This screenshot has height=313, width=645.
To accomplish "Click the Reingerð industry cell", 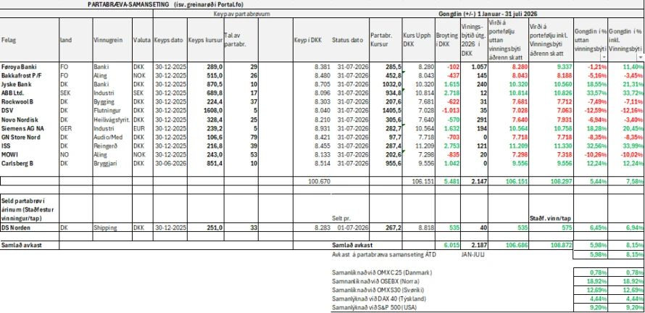I will (112, 146).
